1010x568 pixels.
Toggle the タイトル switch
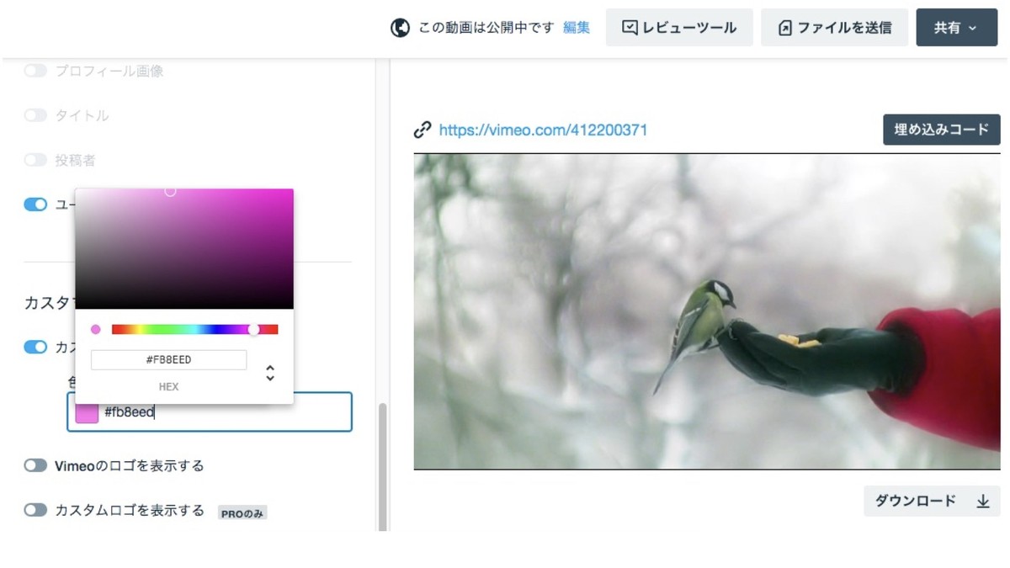point(35,115)
